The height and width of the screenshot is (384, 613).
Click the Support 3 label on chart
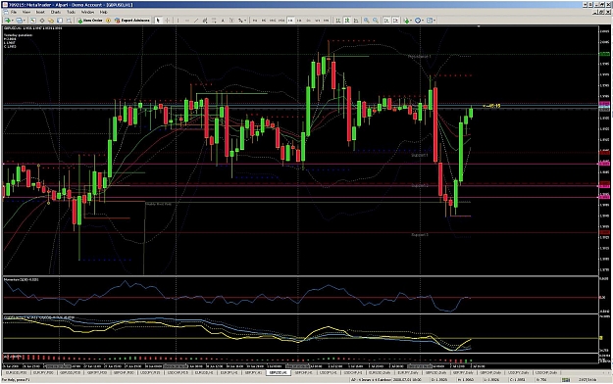point(420,235)
